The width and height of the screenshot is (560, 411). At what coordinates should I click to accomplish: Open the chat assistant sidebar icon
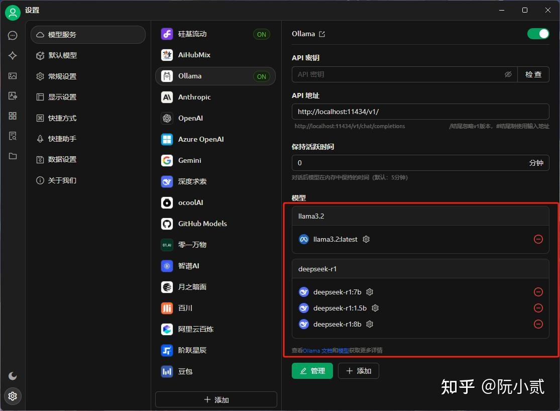(x=13, y=35)
